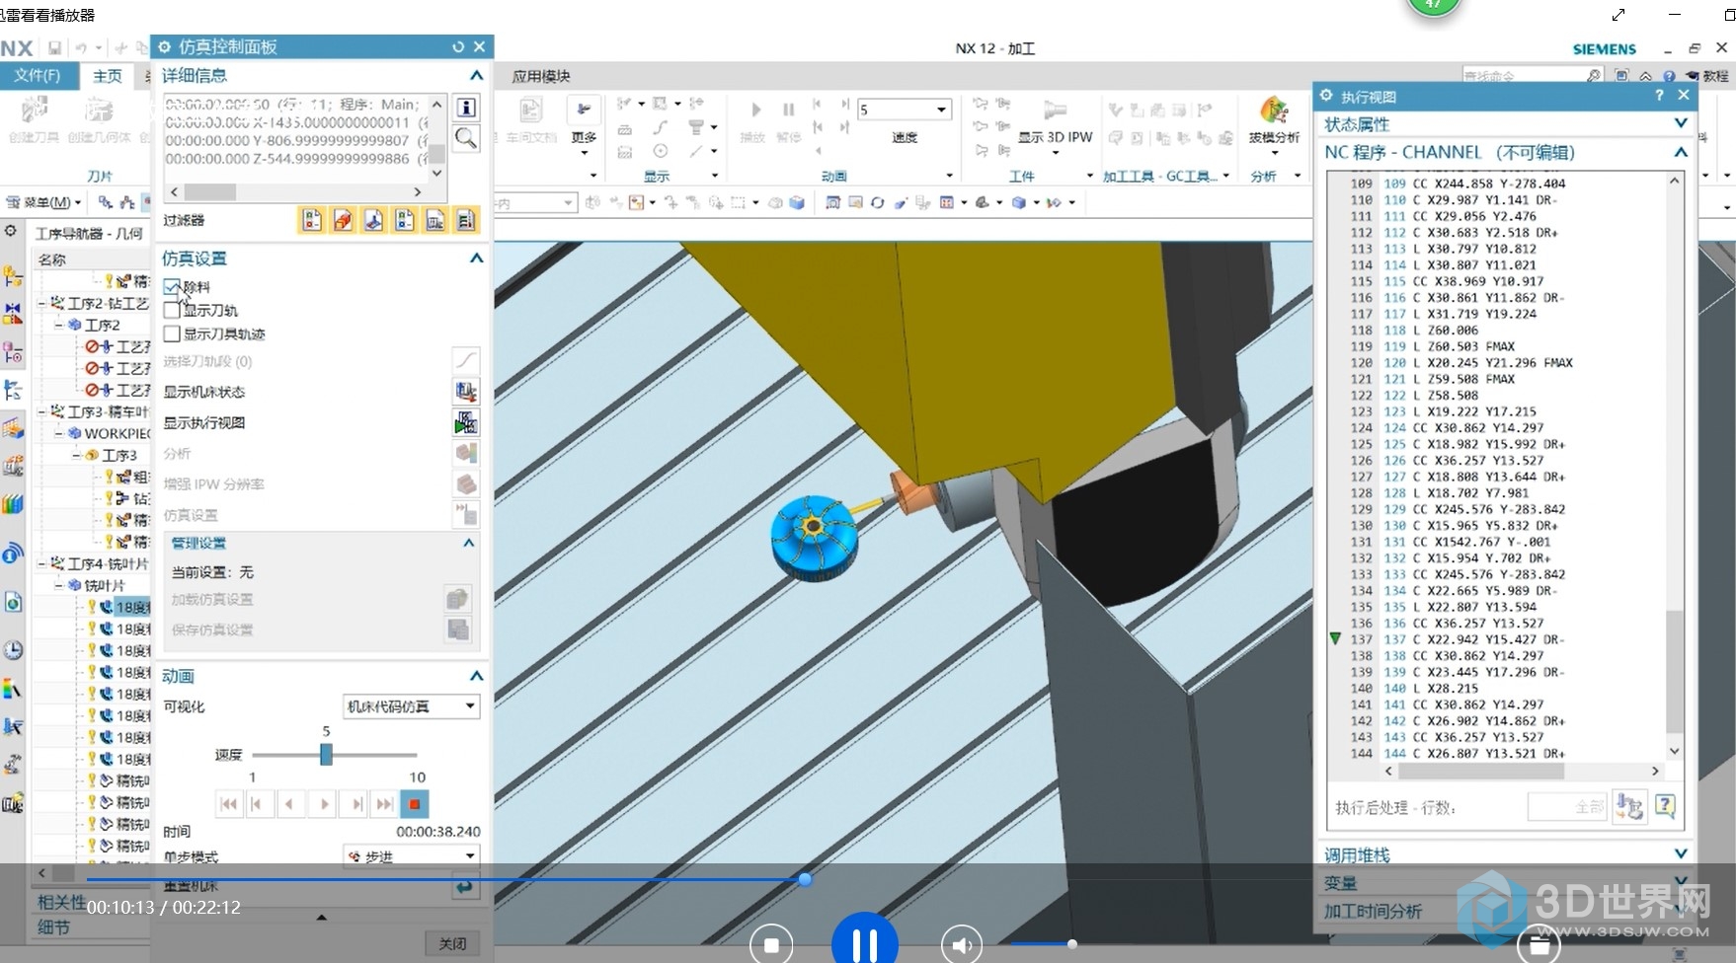
Task: Open the 单步模式 步进 dropdown
Action: point(411,856)
